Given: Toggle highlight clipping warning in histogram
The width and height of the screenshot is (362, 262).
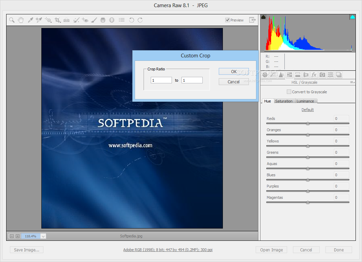Looking at the screenshot, I should [352, 17].
